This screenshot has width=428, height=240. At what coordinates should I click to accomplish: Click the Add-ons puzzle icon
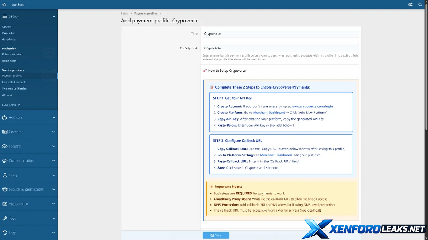(5, 117)
